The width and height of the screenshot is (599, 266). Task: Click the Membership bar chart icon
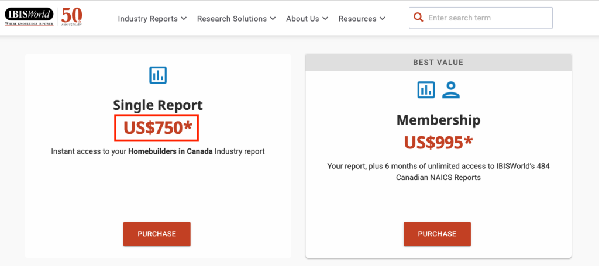tap(426, 89)
